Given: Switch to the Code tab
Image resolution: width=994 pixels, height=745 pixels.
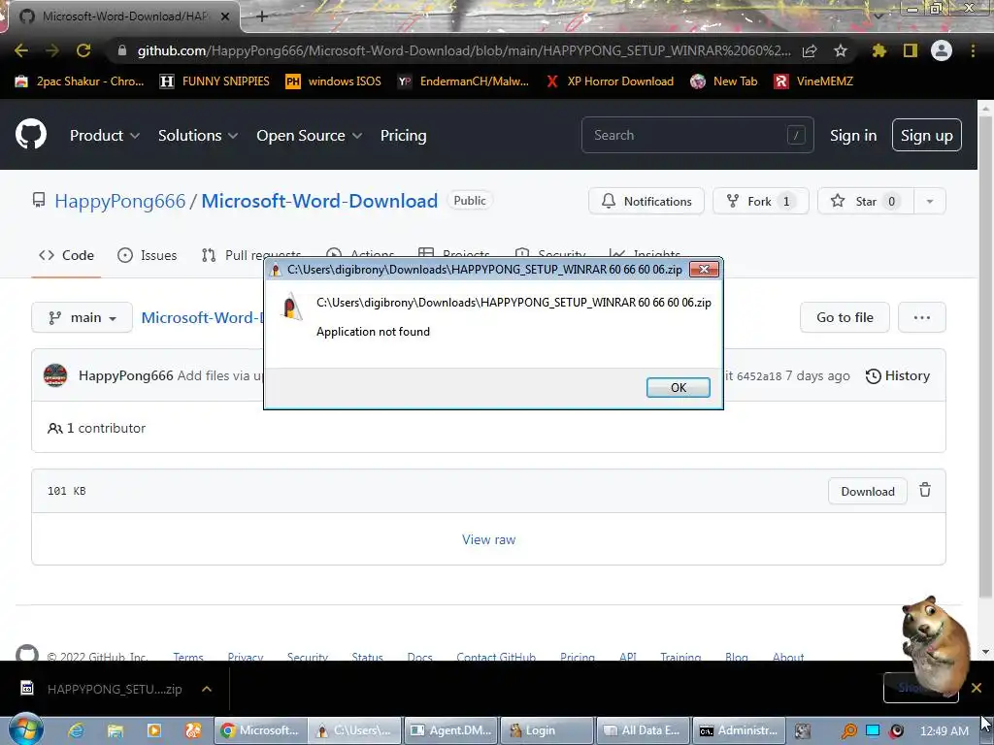Looking at the screenshot, I should pyautogui.click(x=66, y=255).
